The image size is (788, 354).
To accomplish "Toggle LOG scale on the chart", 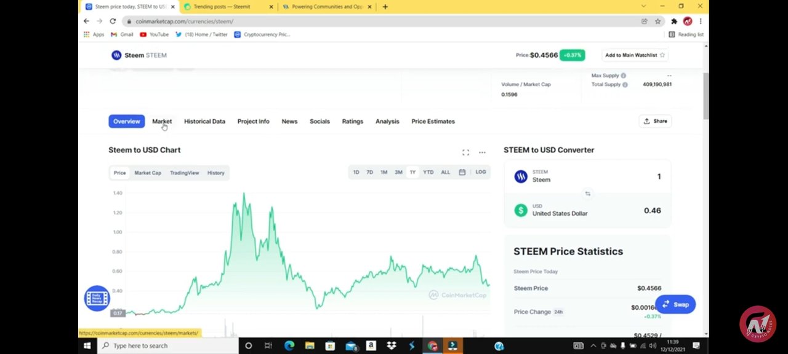I will (481, 172).
